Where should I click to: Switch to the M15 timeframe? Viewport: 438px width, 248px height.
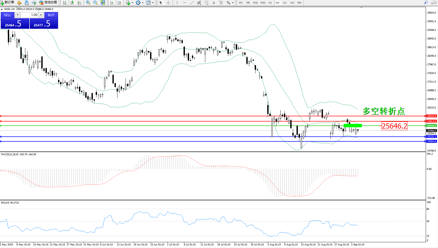255,3
